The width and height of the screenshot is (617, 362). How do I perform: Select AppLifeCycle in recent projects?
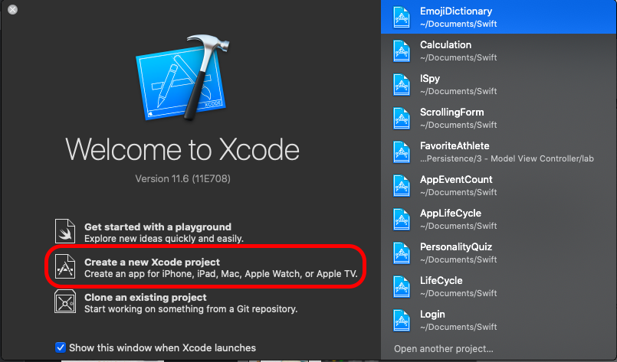click(499, 220)
